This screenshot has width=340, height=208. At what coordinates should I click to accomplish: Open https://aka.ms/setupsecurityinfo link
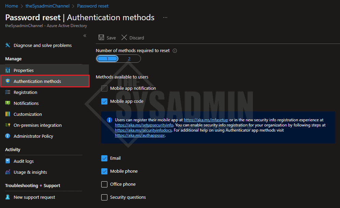[144, 125]
